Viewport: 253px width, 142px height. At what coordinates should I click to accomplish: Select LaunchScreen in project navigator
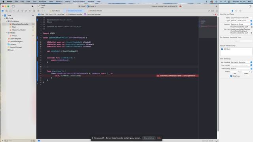(x=16, y=47)
